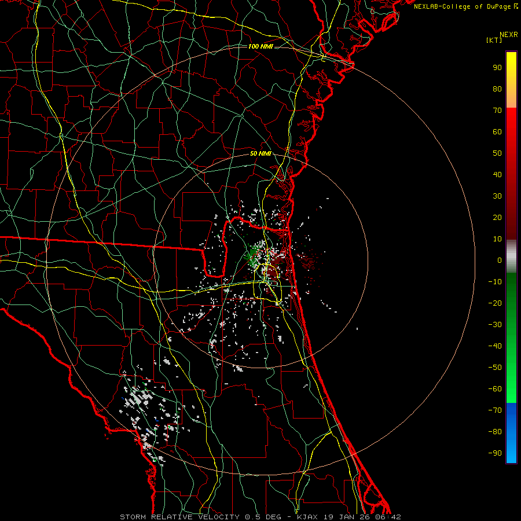This screenshot has width=521, height=521.
Task: Click the -60 value on velocity scale
Action: [x=495, y=389]
